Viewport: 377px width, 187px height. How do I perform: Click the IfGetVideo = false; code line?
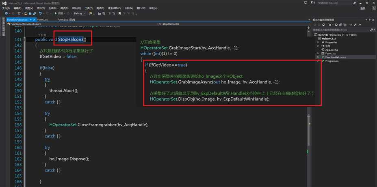pyautogui.click(x=58, y=57)
